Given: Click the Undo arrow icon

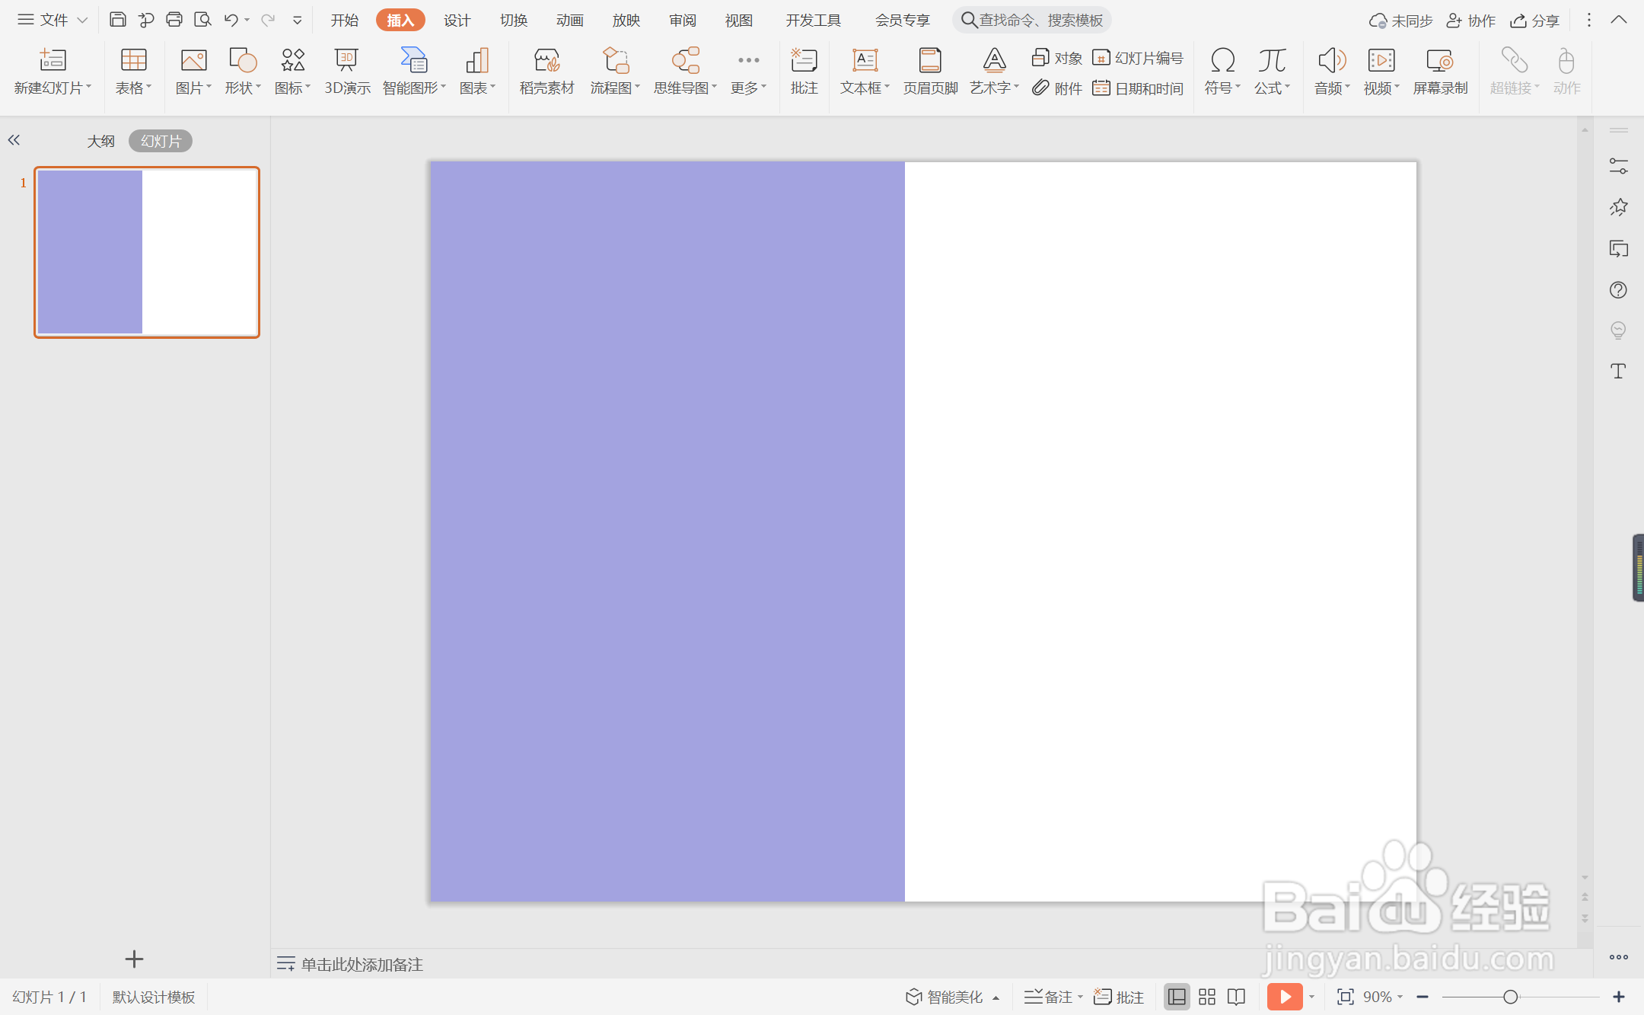Looking at the screenshot, I should coord(231,20).
